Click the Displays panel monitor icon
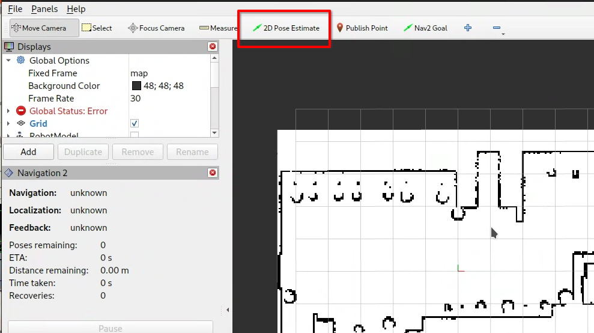This screenshot has height=333, width=594. (x=9, y=47)
